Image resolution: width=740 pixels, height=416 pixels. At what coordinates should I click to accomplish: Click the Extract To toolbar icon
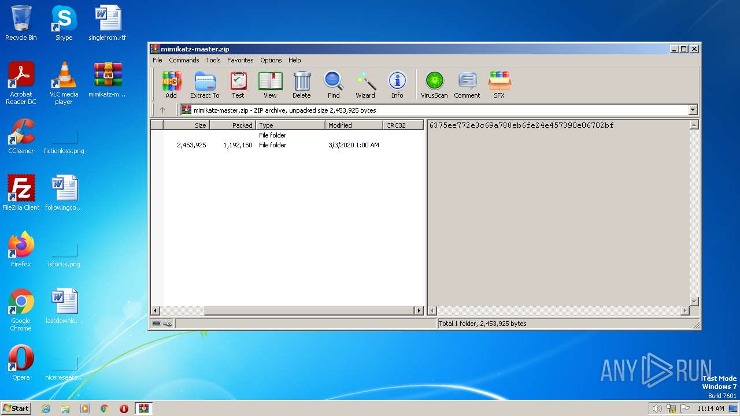click(205, 85)
